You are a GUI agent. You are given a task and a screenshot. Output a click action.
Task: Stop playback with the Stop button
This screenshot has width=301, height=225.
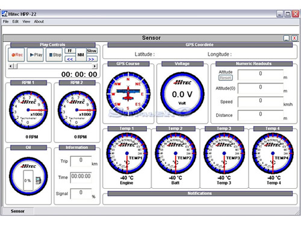click(x=54, y=55)
